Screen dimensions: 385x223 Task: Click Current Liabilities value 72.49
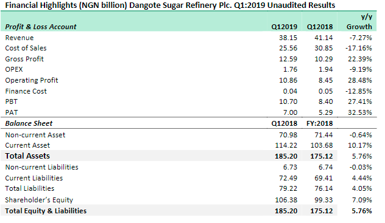(x=288, y=178)
